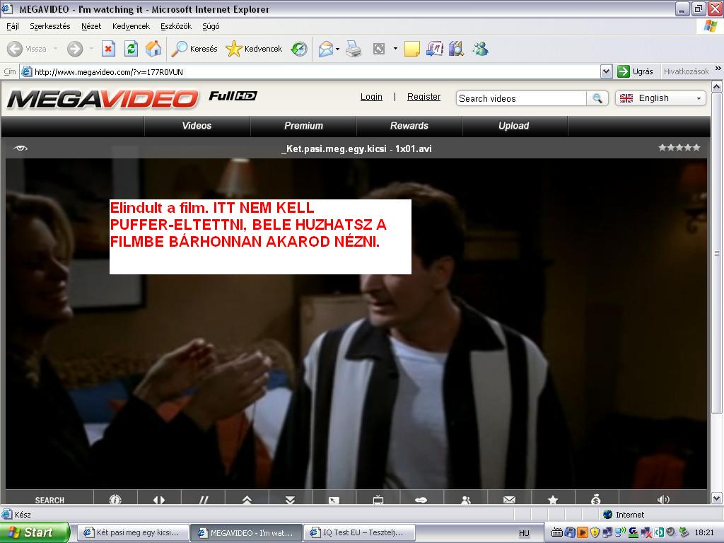Click the double down-chevron player icon
This screenshot has width=724, height=543.
291,500
